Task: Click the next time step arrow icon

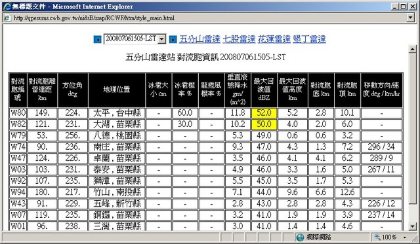Action: click(173, 39)
